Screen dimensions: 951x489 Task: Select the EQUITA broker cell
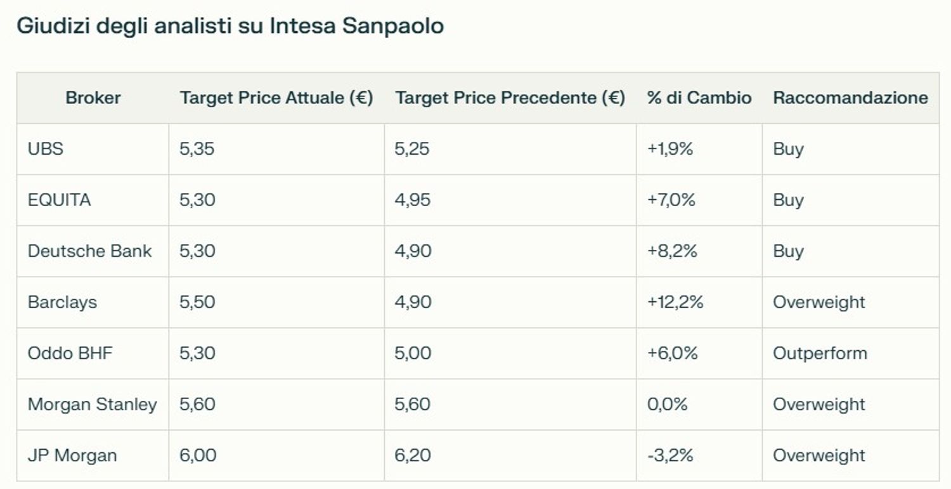pos(60,200)
